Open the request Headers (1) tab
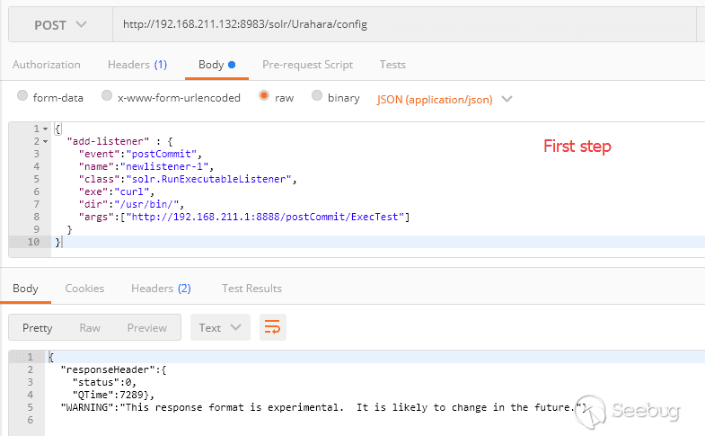705x436 pixels. pos(137,65)
